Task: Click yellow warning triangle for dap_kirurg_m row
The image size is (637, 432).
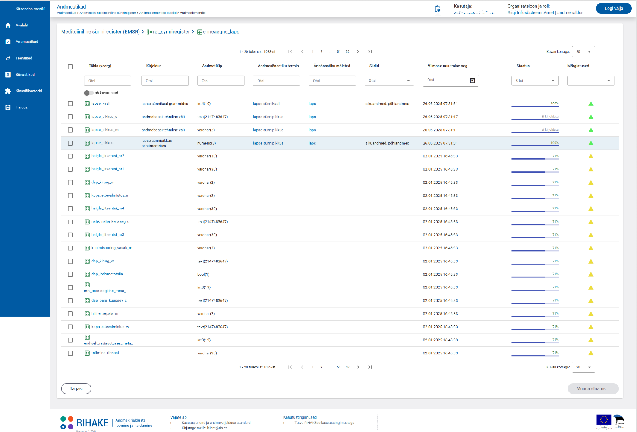Action: coord(590,183)
